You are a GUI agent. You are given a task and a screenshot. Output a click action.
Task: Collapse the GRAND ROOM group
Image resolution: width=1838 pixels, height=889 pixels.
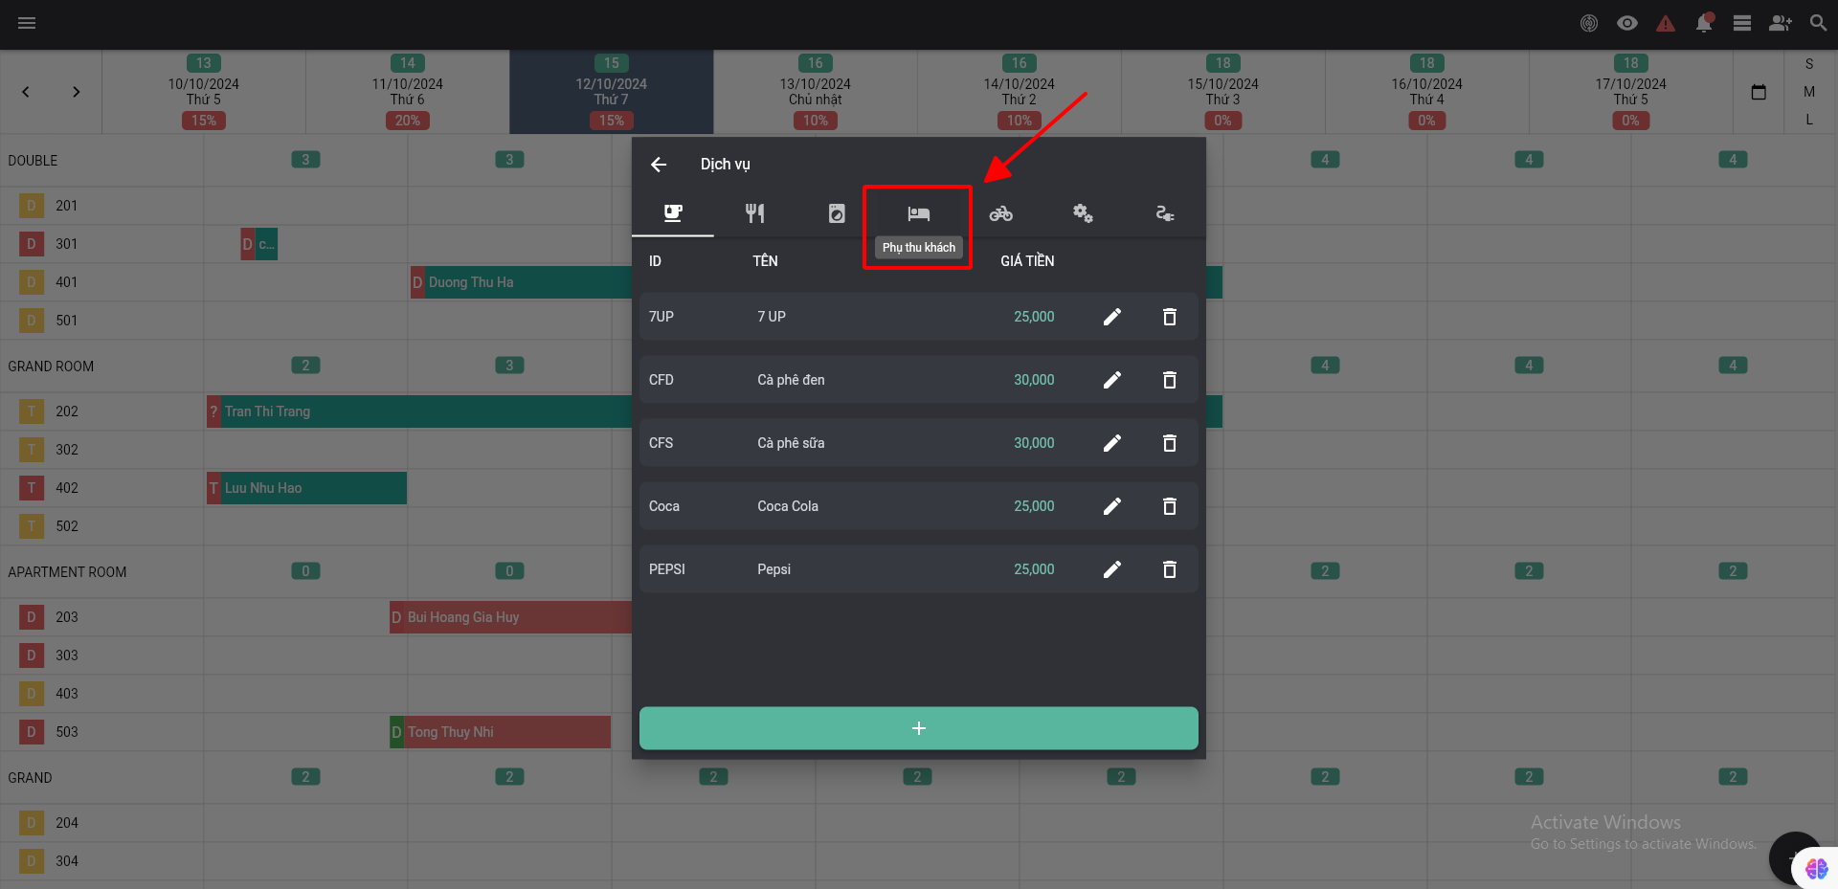pos(51,367)
